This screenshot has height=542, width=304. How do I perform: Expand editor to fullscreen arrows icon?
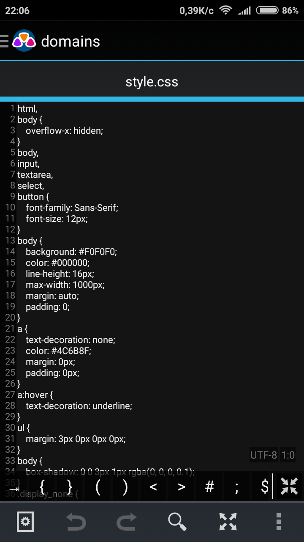(228, 521)
